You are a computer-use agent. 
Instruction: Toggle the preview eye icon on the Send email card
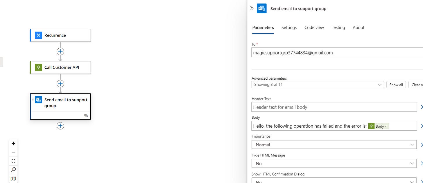click(86, 115)
